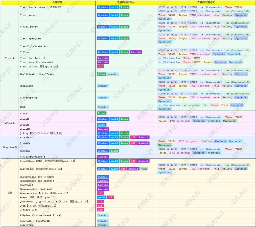Click the Potatso Lite software name
The width and height of the screenshot is (256, 227).
pyautogui.click(x=29, y=210)
